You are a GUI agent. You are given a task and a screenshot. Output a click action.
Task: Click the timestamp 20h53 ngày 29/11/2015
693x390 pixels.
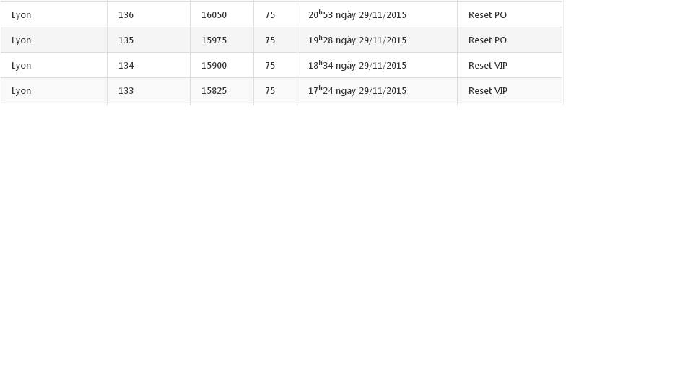357,14
